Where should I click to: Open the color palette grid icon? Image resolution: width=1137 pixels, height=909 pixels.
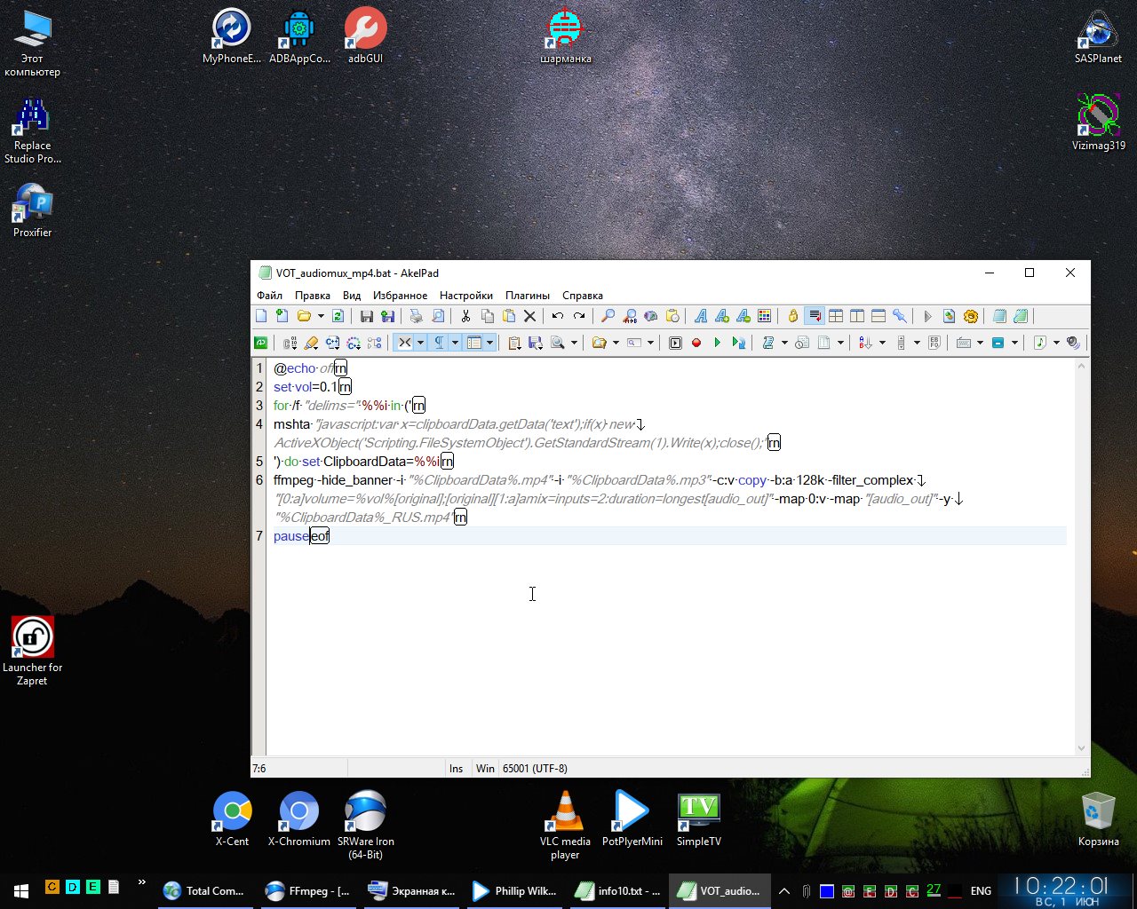[764, 316]
